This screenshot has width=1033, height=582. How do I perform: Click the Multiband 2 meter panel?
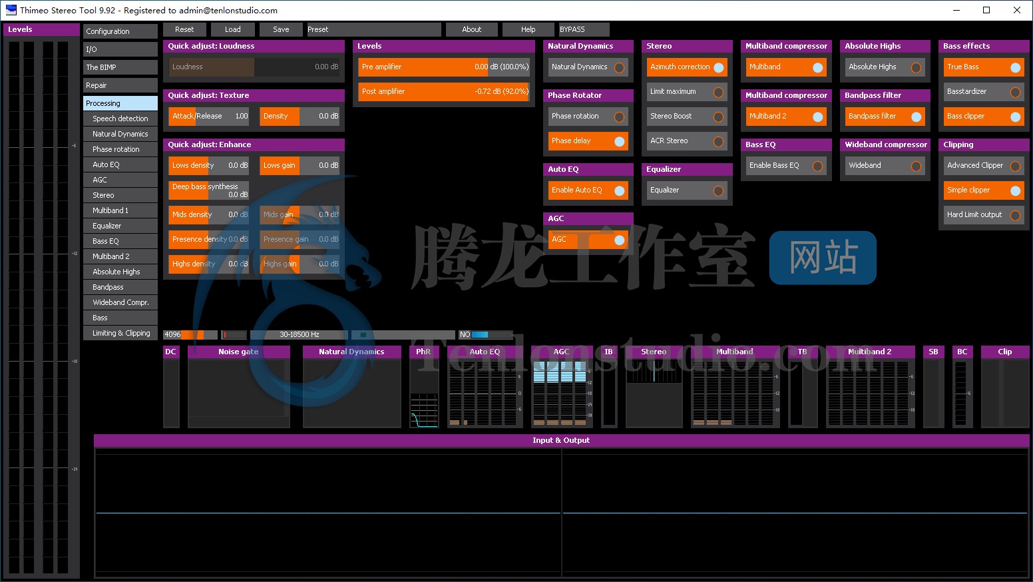[x=870, y=386]
